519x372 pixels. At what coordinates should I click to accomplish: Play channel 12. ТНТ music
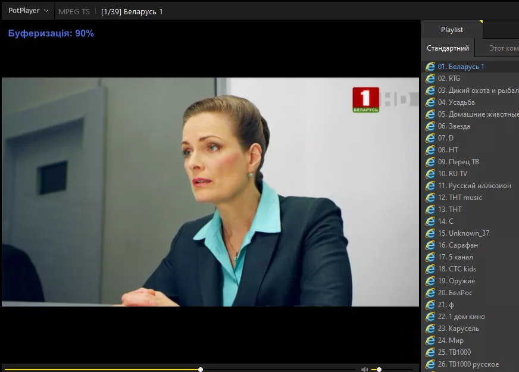point(470,198)
